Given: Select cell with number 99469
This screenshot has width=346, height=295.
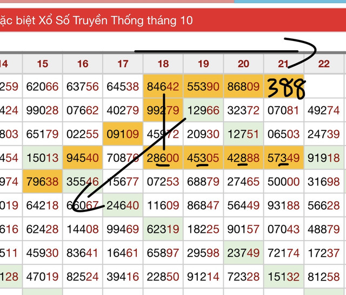Looking at the screenshot, I should (x=123, y=229).
